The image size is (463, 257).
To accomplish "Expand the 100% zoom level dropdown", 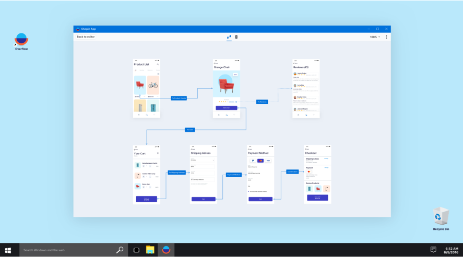I will 375,37.
